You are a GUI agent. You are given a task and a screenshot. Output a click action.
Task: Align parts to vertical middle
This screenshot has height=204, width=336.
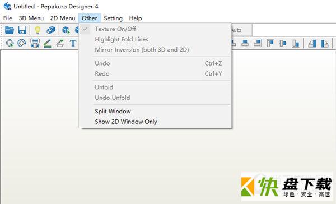pyautogui.click(x=283, y=43)
